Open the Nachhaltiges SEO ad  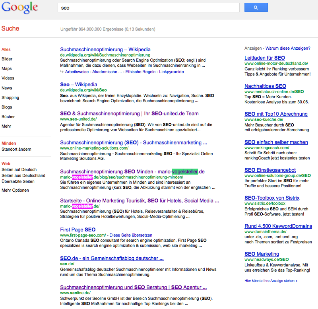265,86
